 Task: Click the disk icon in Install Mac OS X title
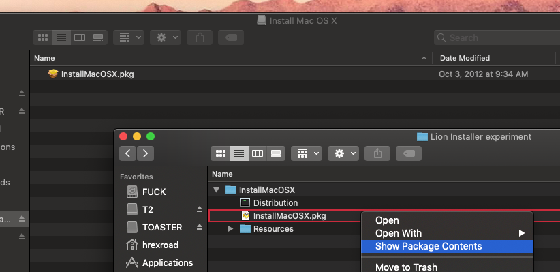click(262, 20)
